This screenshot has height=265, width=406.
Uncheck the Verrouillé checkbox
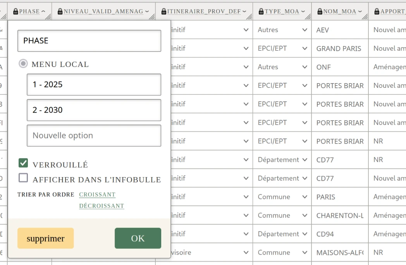pos(23,163)
